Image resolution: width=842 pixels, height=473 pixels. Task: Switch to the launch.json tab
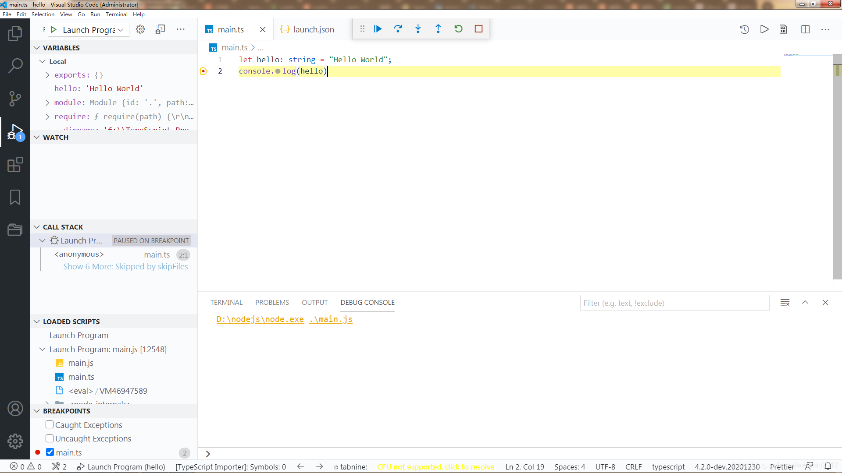tap(312, 29)
